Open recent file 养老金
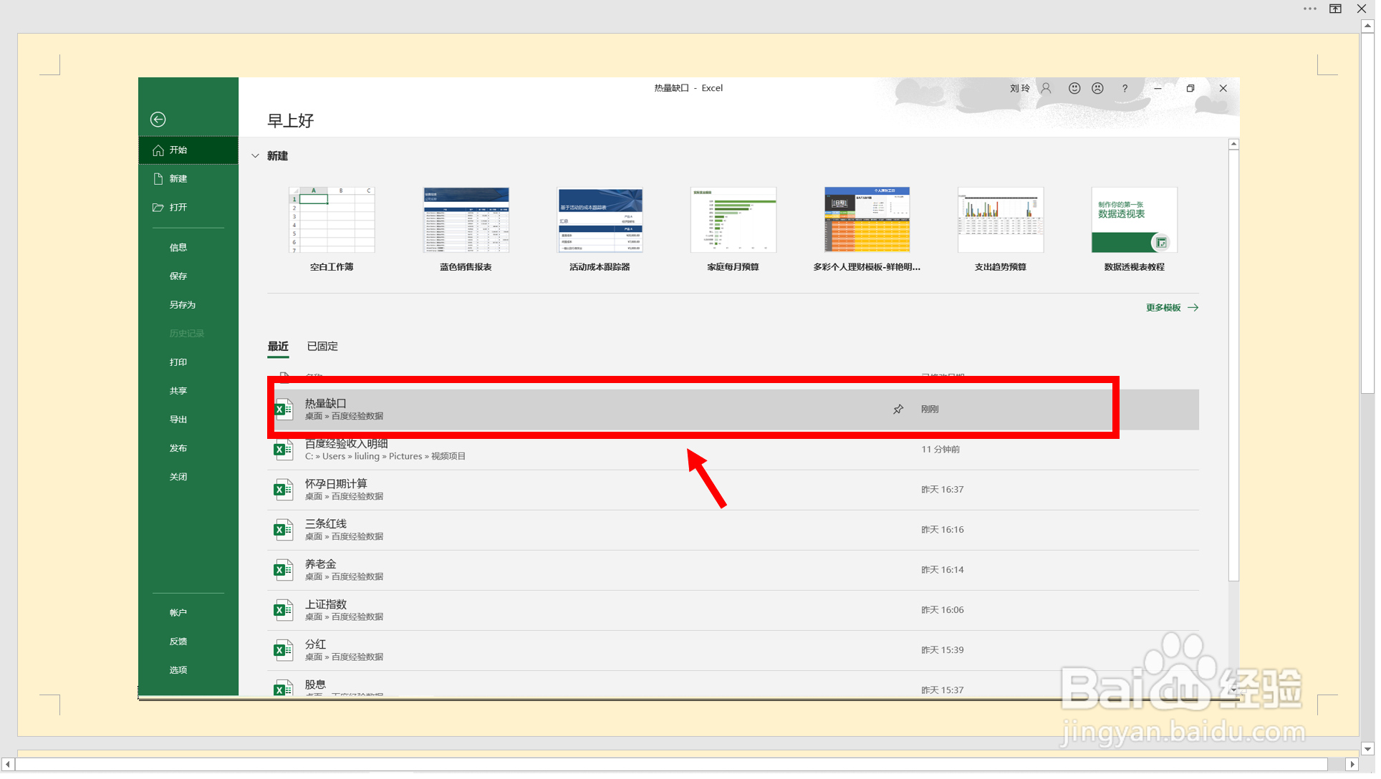Image resolution: width=1381 pixels, height=779 pixels. [733, 570]
